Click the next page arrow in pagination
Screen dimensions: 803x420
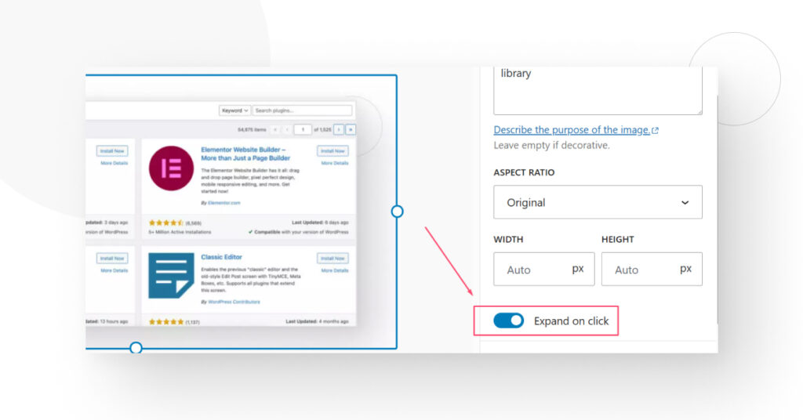[x=339, y=130]
